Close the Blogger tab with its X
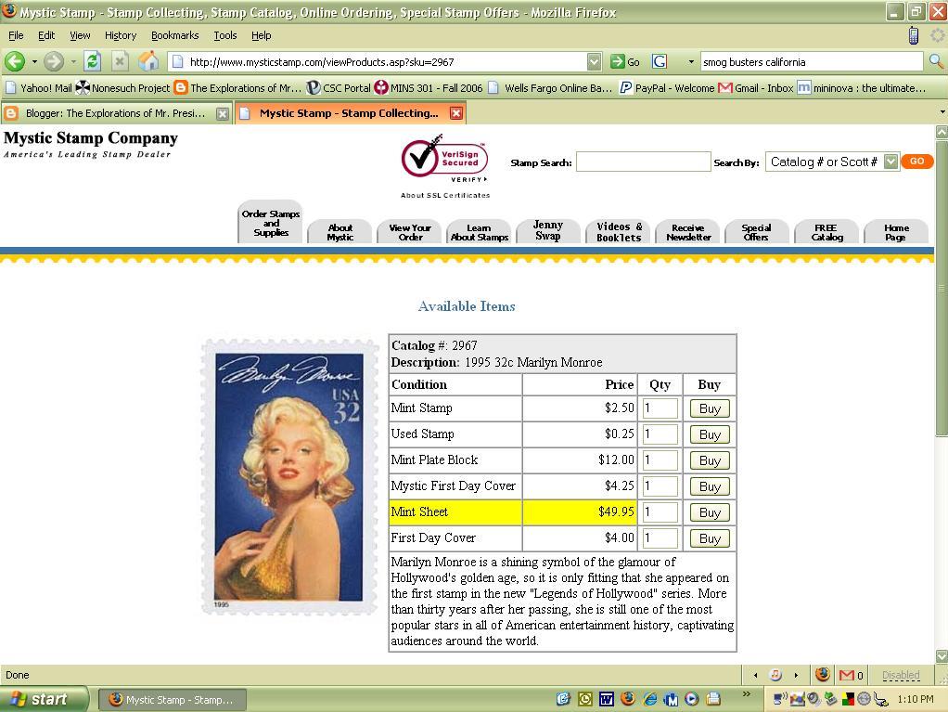Image resolution: width=948 pixels, height=712 pixels. 223,113
